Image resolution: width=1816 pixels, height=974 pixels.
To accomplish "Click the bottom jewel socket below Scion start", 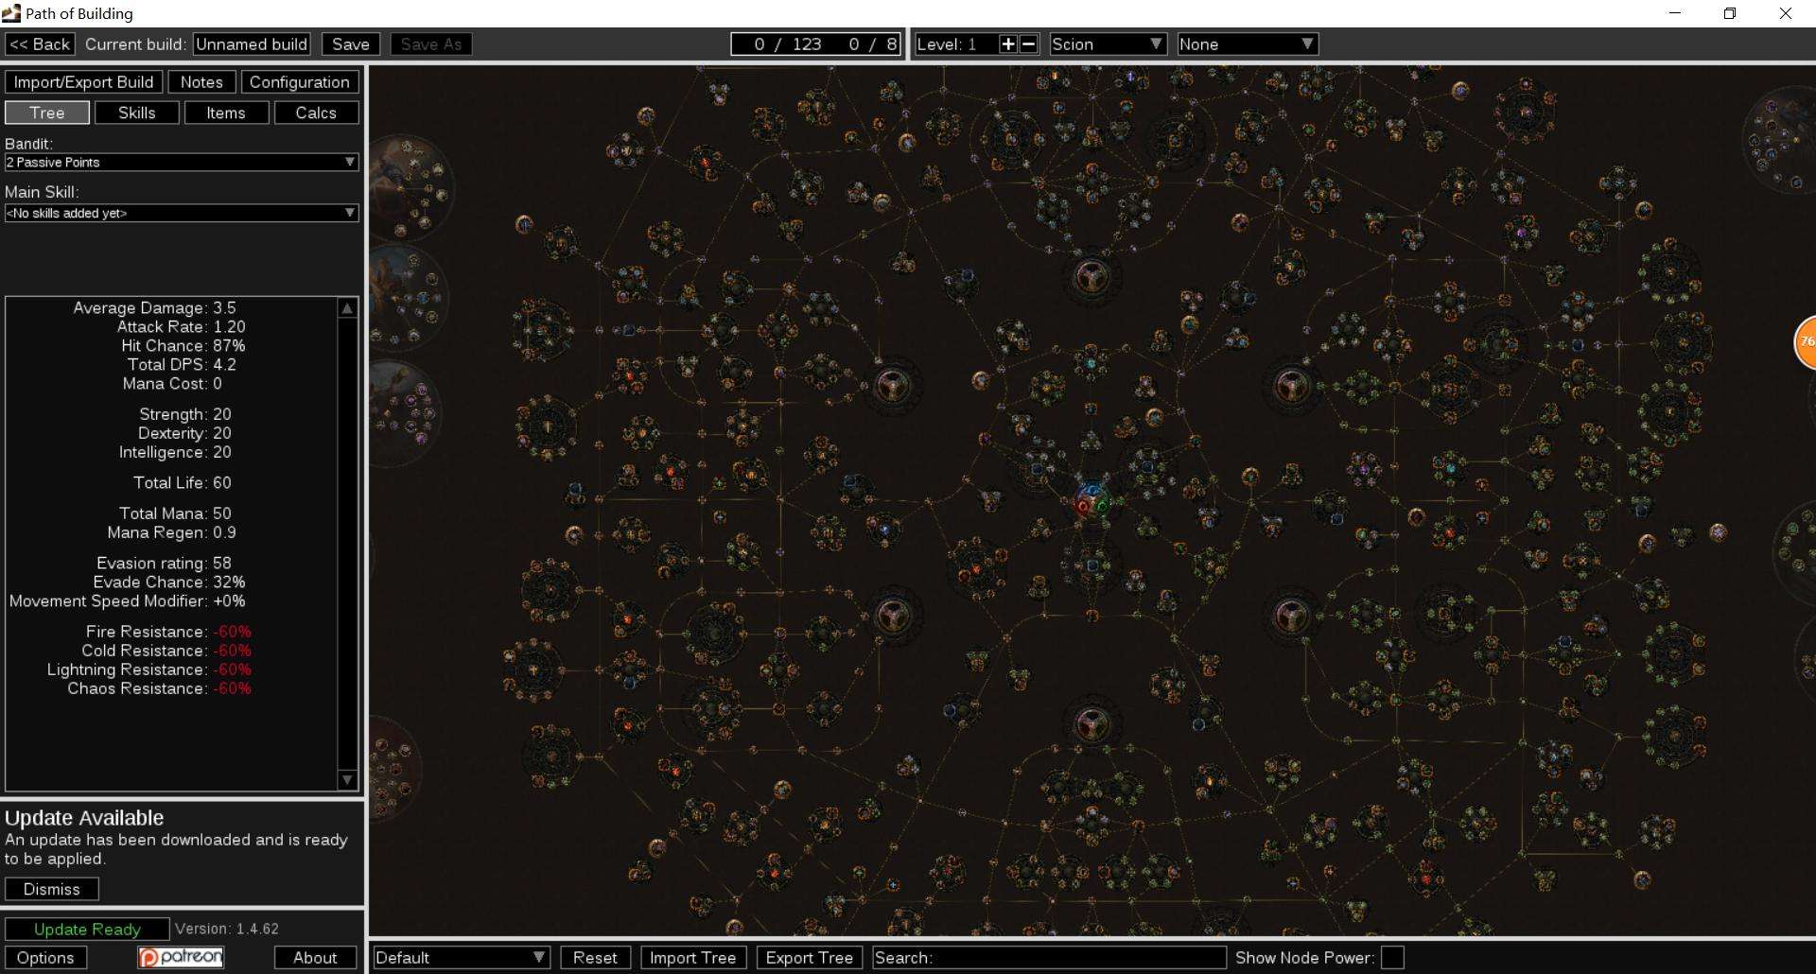I will pos(1091,724).
